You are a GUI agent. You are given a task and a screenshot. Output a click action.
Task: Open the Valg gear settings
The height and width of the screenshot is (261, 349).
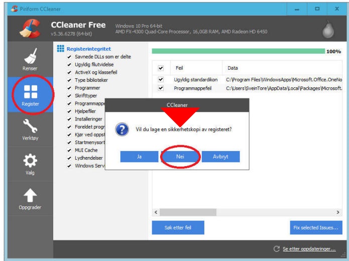[30, 164]
